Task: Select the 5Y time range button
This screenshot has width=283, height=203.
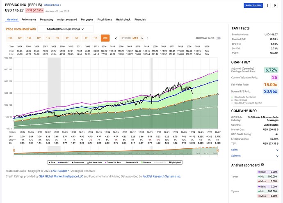Action: (77, 38)
